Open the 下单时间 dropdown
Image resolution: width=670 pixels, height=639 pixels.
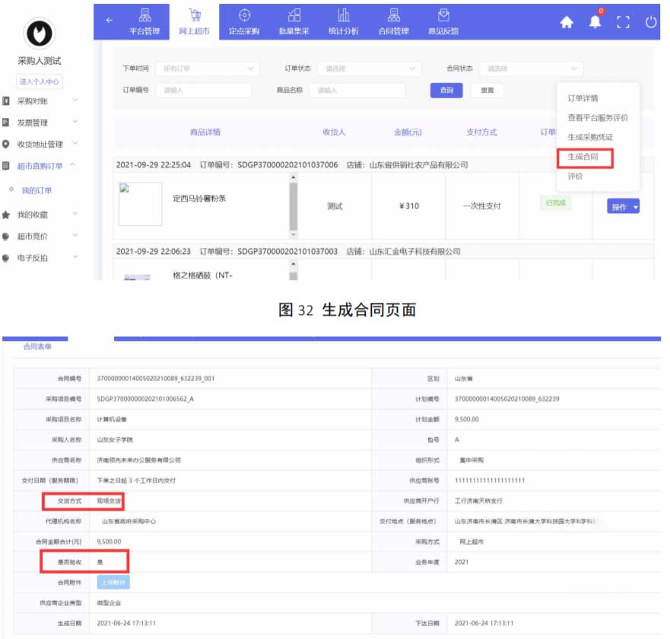click(x=207, y=68)
